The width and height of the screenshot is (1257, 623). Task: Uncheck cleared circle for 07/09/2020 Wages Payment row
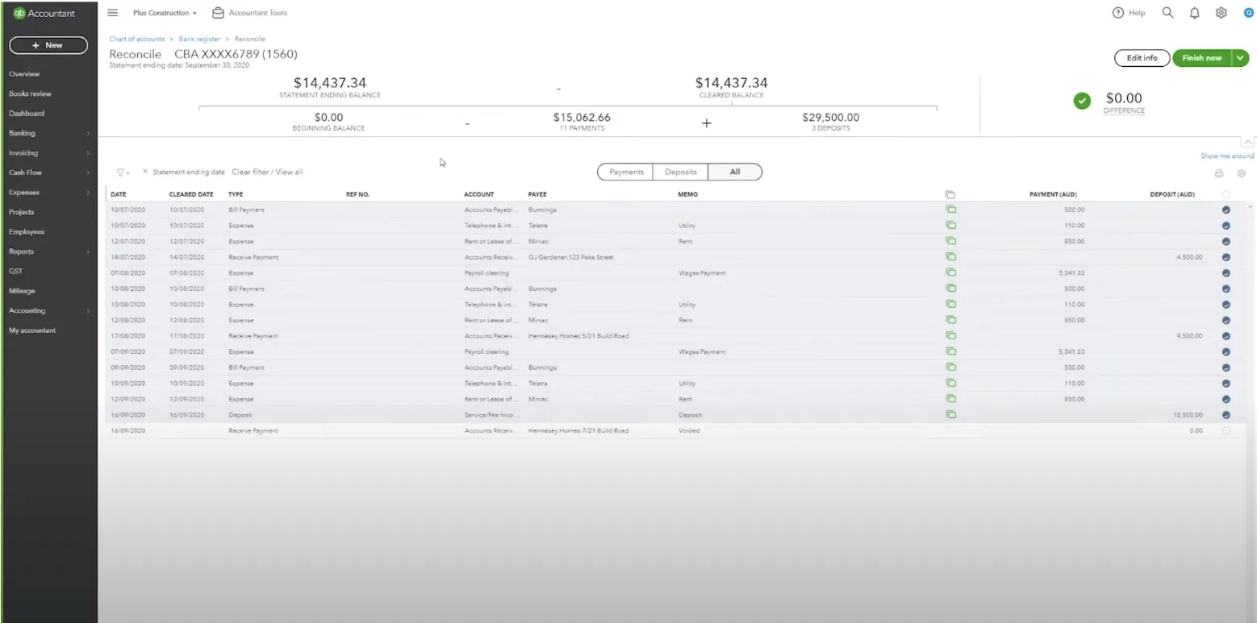[1226, 351]
